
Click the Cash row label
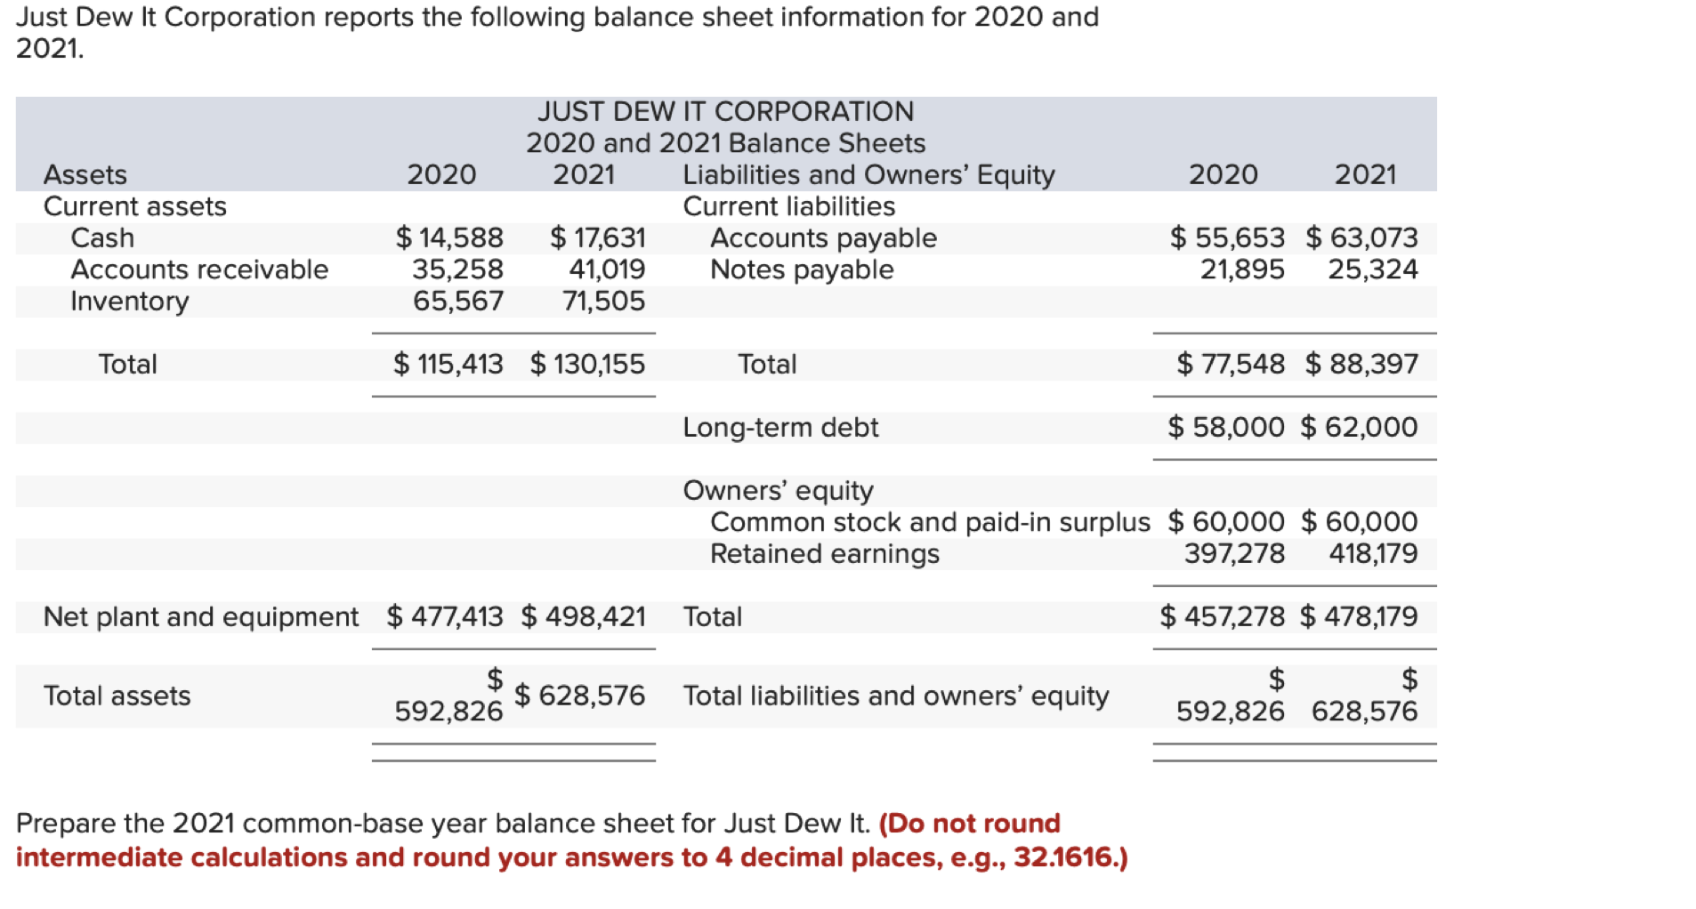[x=101, y=237]
